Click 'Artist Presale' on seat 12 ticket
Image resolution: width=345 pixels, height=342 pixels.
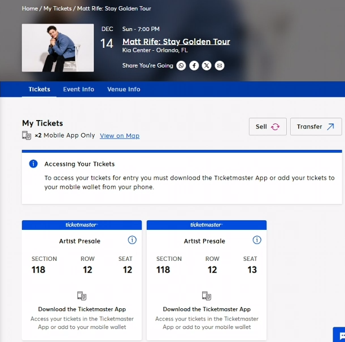point(80,241)
